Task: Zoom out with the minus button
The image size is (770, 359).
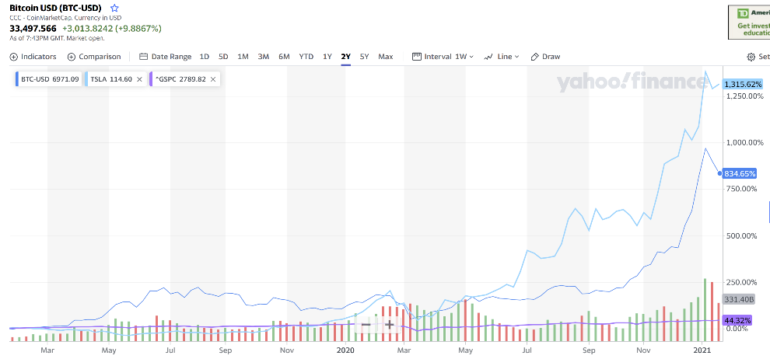Action: pos(366,325)
